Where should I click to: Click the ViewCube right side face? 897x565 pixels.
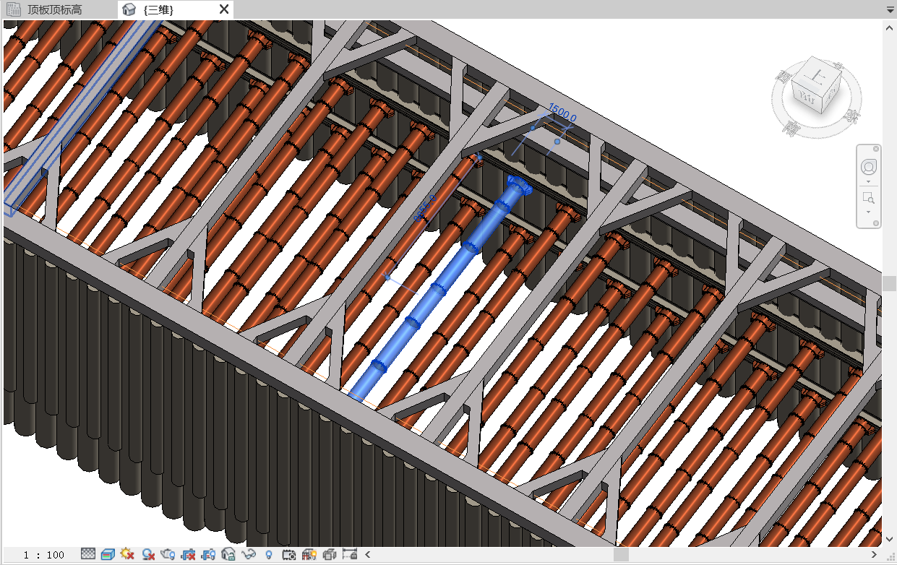[831, 94]
